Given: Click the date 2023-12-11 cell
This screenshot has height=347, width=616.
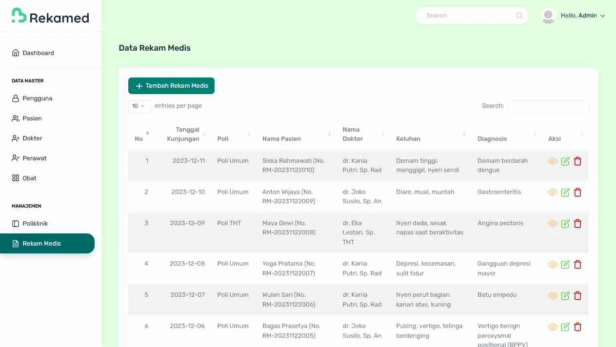Looking at the screenshot, I should 189,160.
